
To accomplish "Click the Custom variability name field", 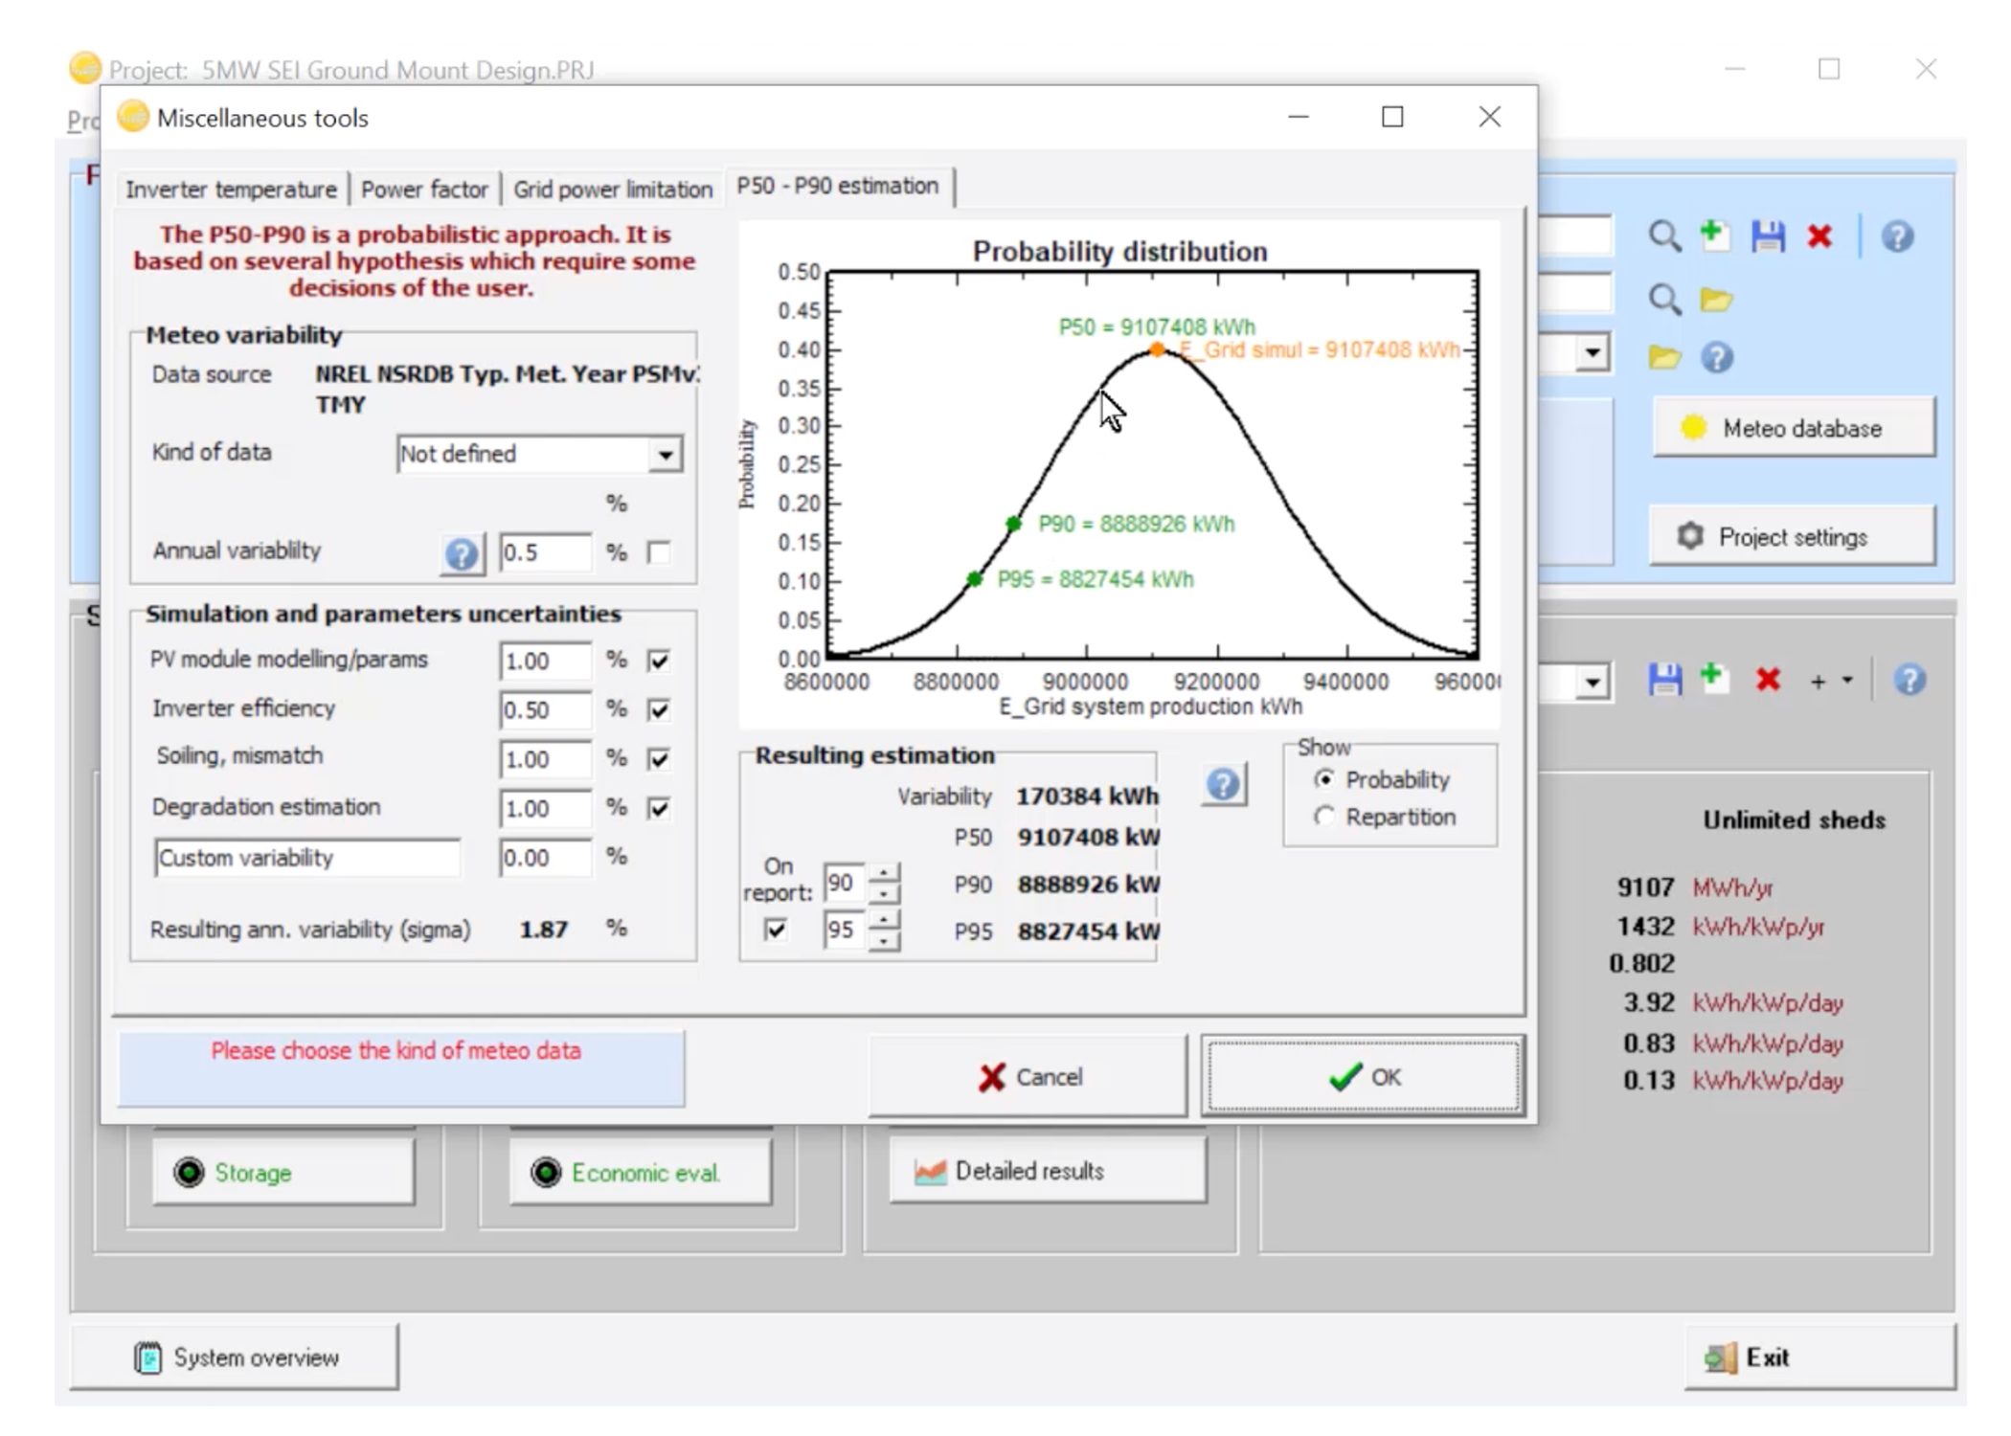I will coord(306,858).
